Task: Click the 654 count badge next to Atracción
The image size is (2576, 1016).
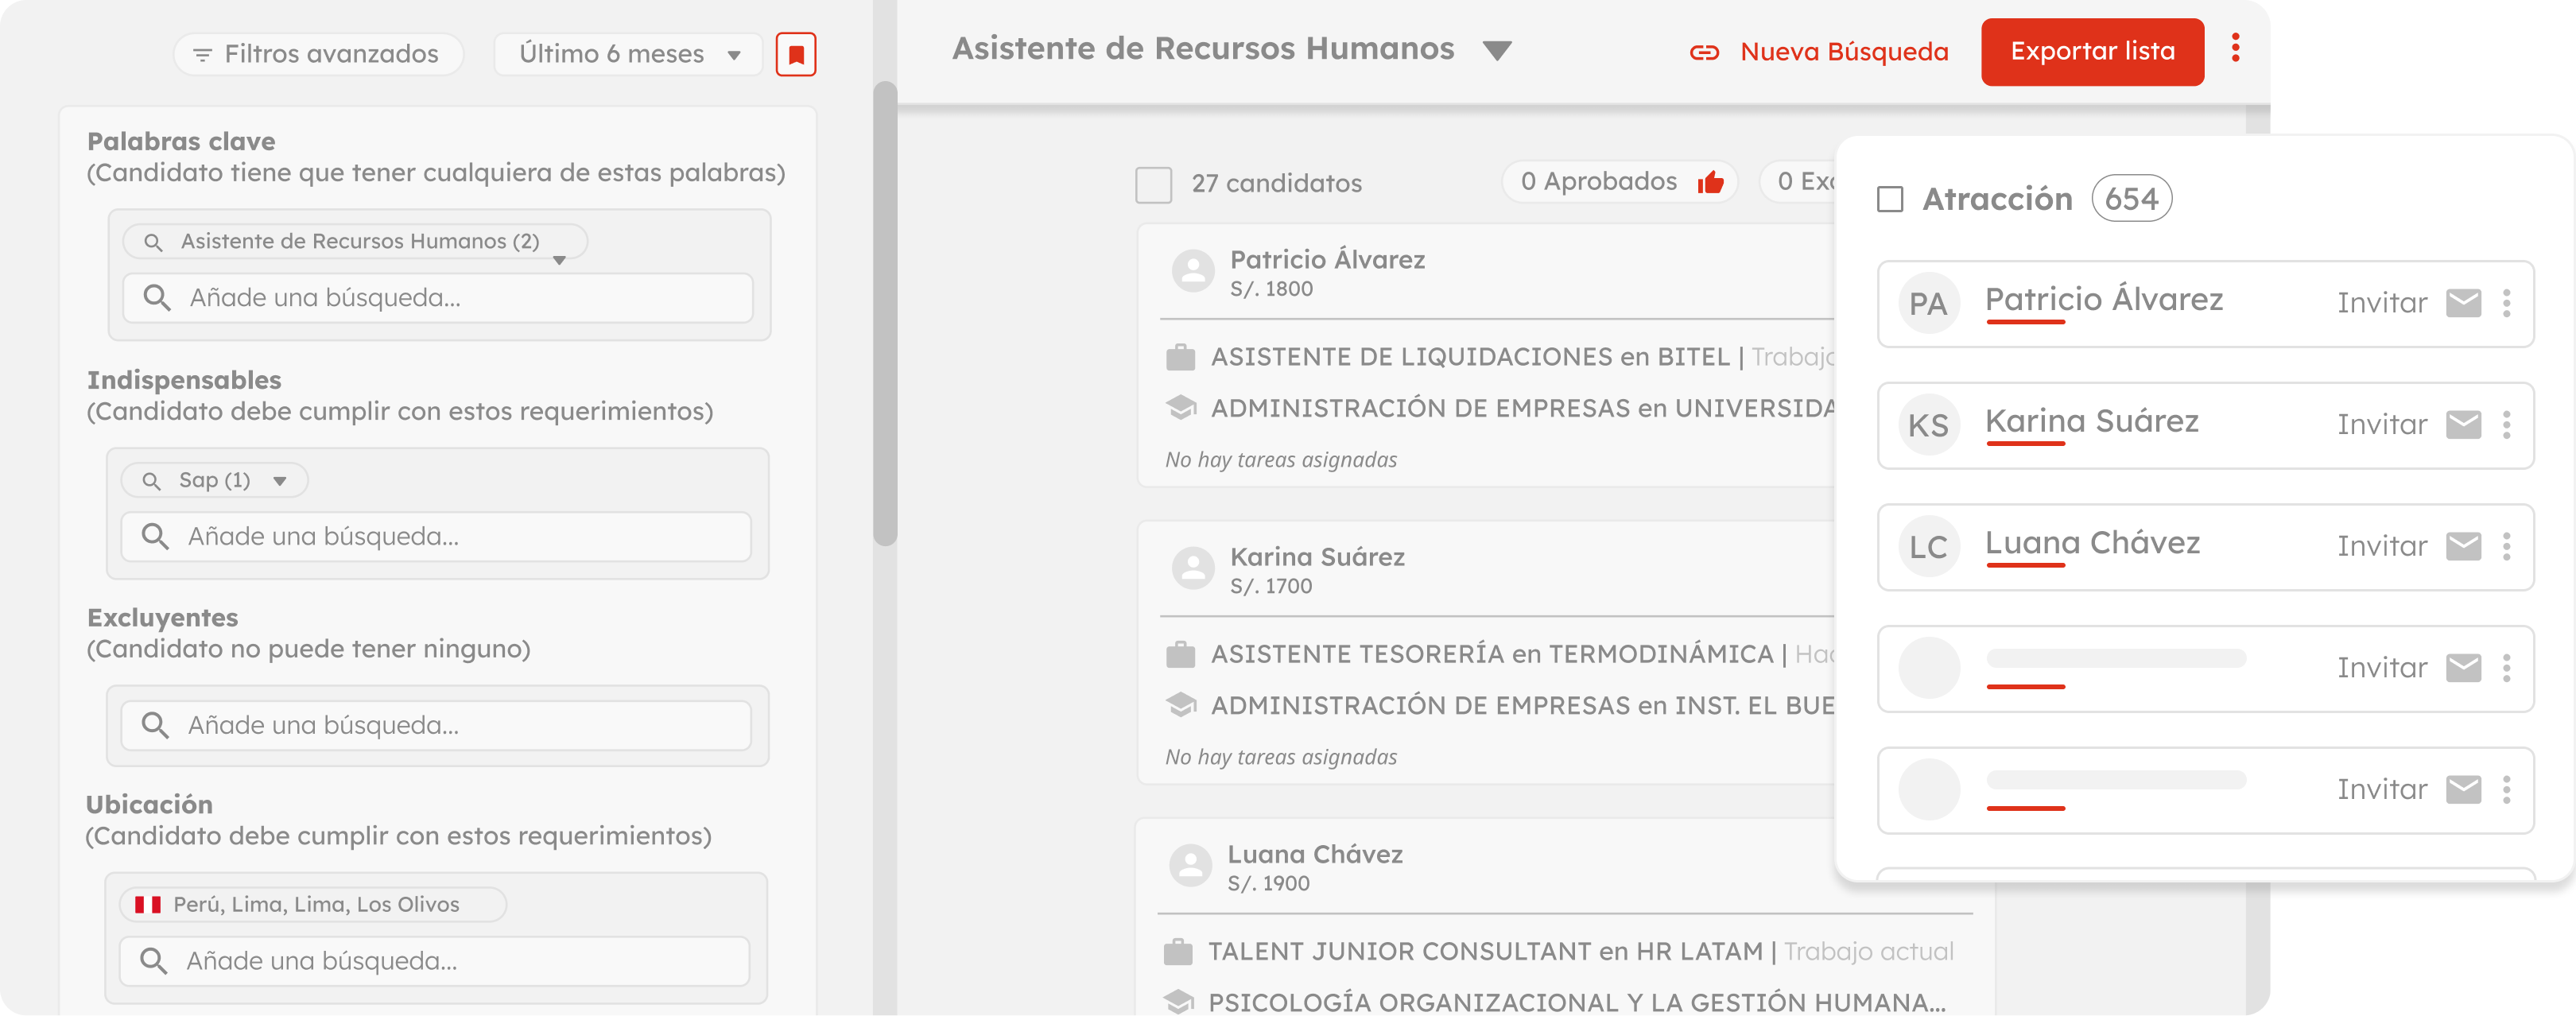Action: tap(2131, 199)
